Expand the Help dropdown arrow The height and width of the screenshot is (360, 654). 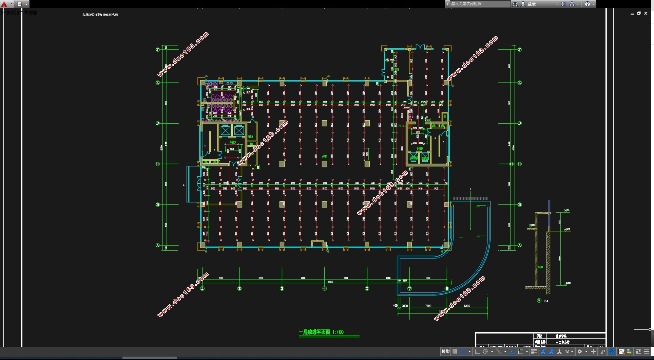click(x=593, y=4)
